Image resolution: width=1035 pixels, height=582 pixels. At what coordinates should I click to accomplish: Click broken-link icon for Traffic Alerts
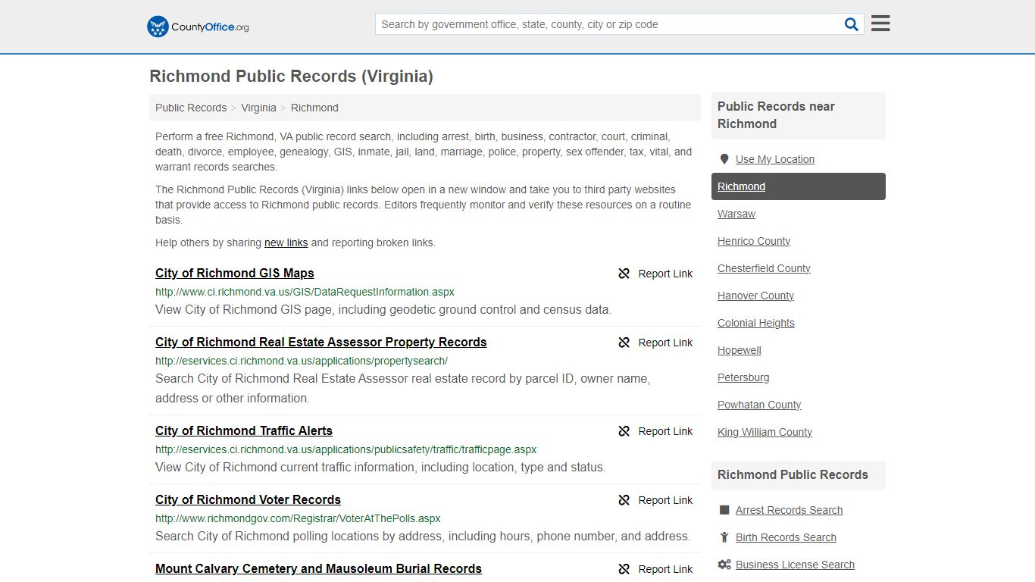tap(624, 431)
